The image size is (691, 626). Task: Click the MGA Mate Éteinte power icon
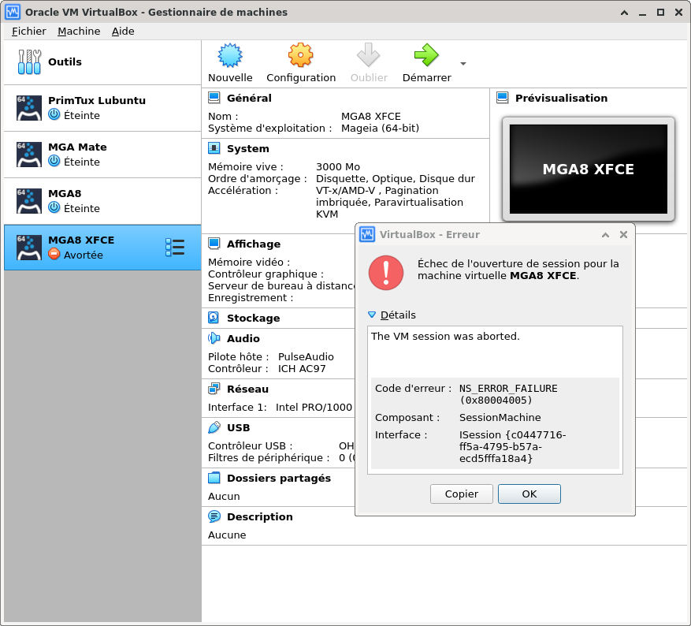click(54, 161)
